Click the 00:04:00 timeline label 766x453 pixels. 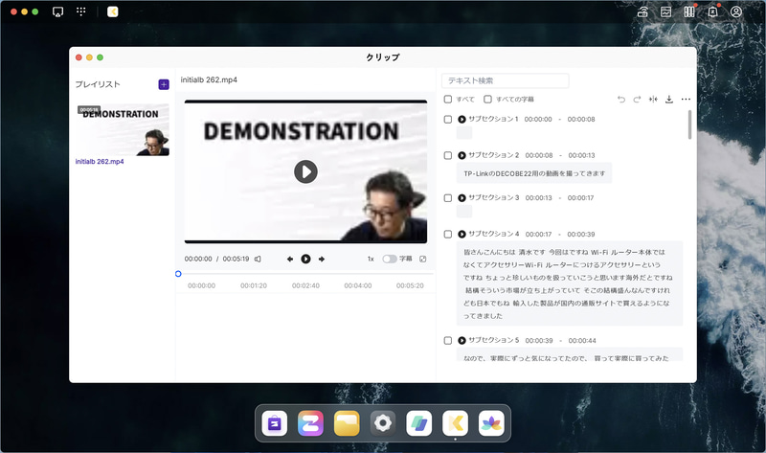tap(357, 285)
